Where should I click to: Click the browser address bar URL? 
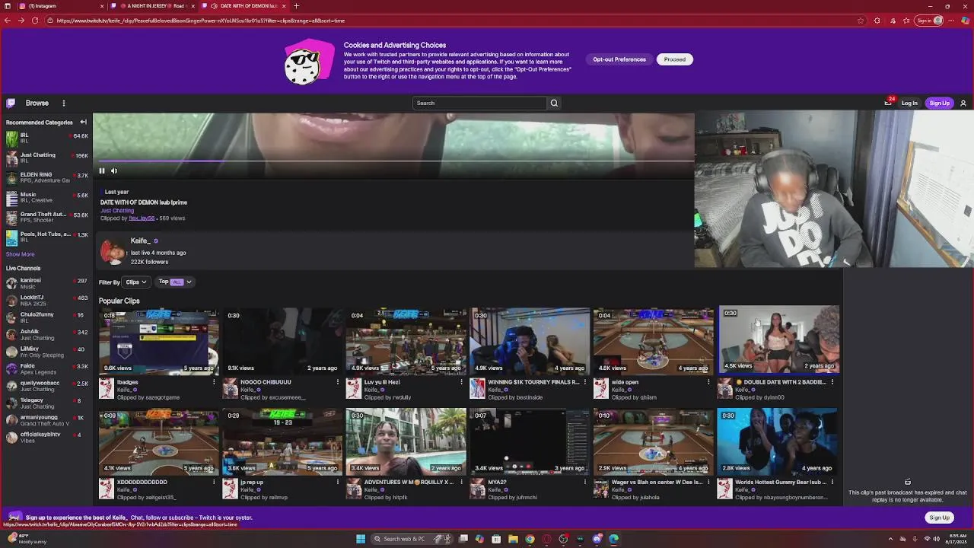coord(200,21)
